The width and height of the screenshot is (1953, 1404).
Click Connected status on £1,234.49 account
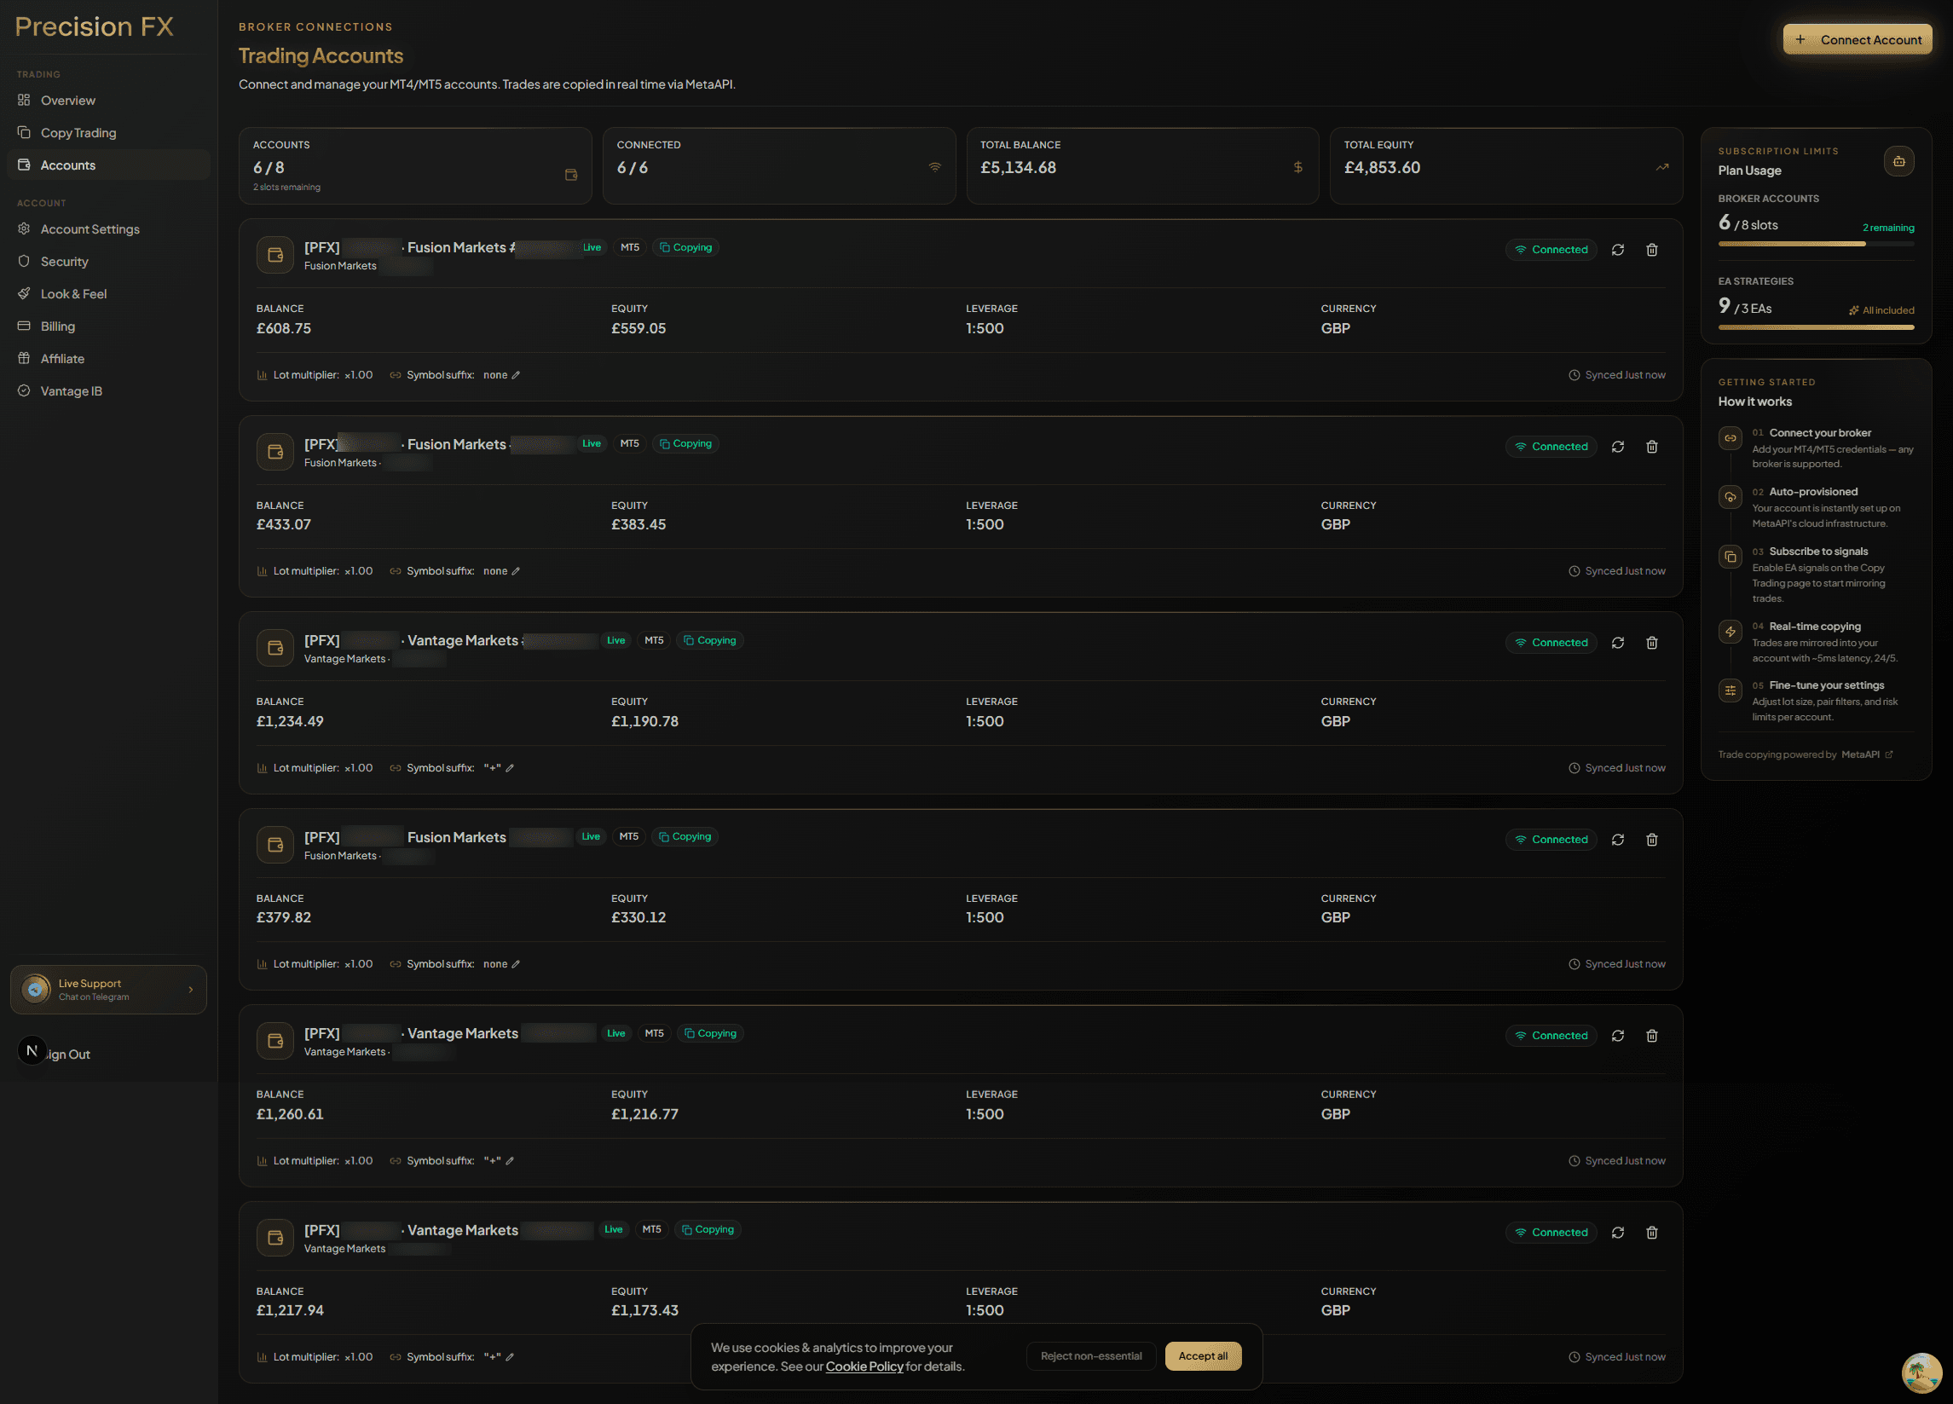coord(1551,643)
